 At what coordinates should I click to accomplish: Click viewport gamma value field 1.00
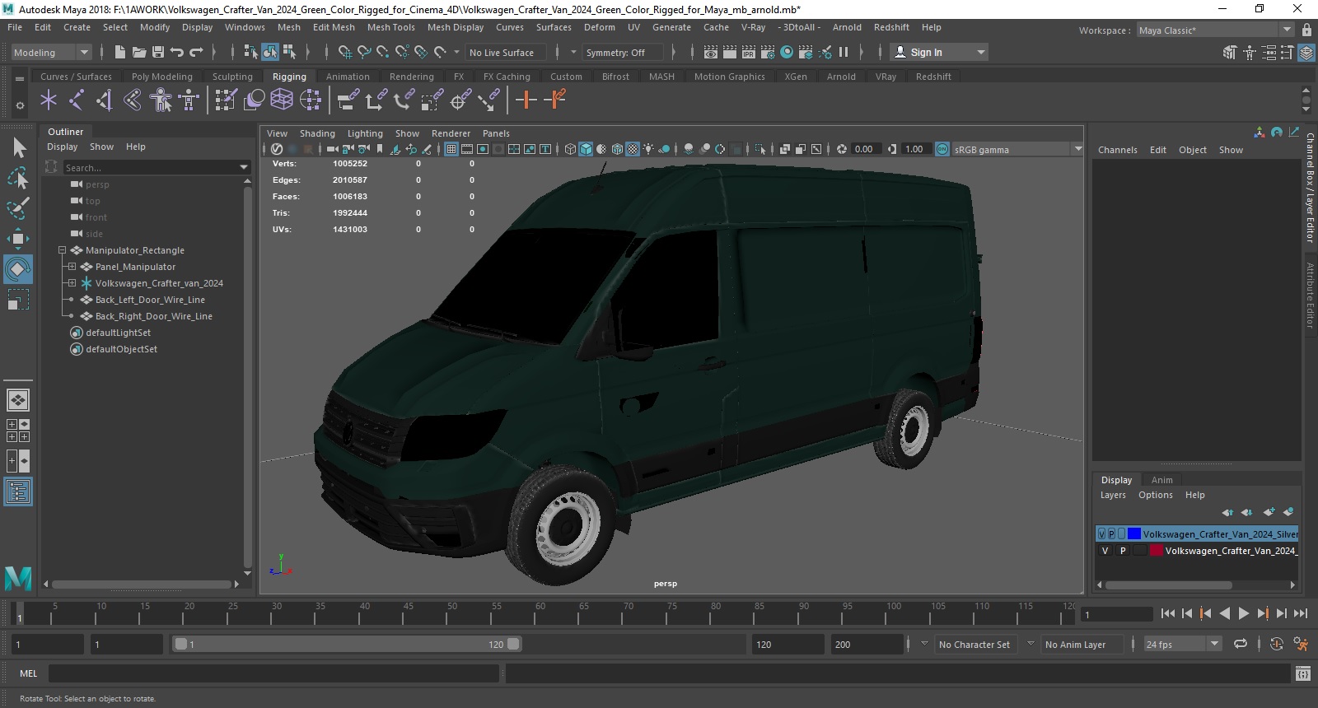[x=917, y=149]
